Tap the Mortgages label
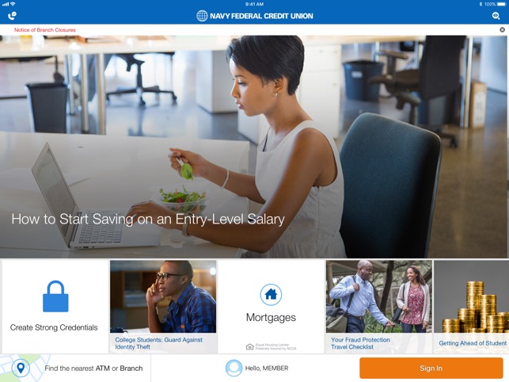Viewport: 509px width, 382px height. [271, 317]
